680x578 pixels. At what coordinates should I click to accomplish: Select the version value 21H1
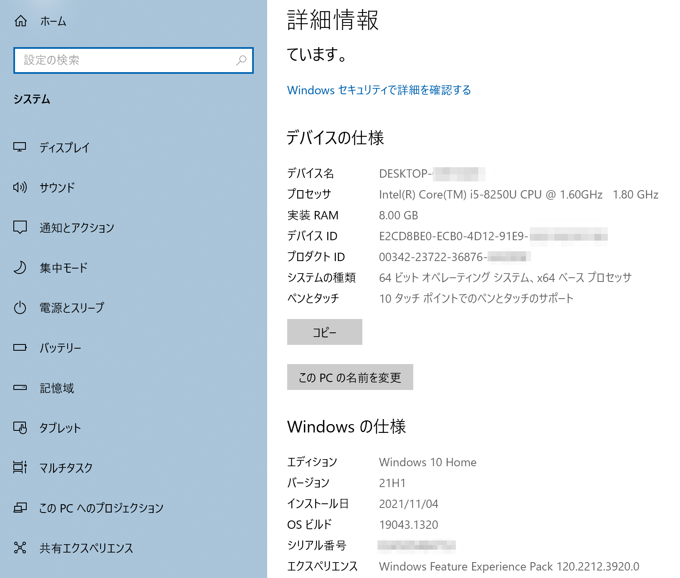(x=392, y=483)
